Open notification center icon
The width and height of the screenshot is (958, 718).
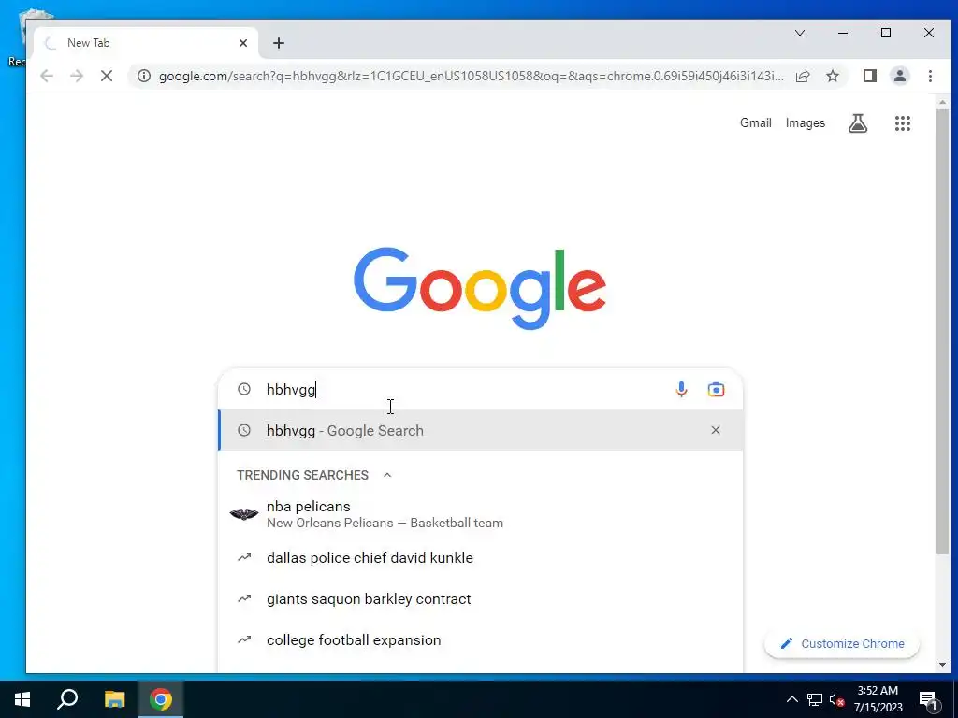point(929,701)
